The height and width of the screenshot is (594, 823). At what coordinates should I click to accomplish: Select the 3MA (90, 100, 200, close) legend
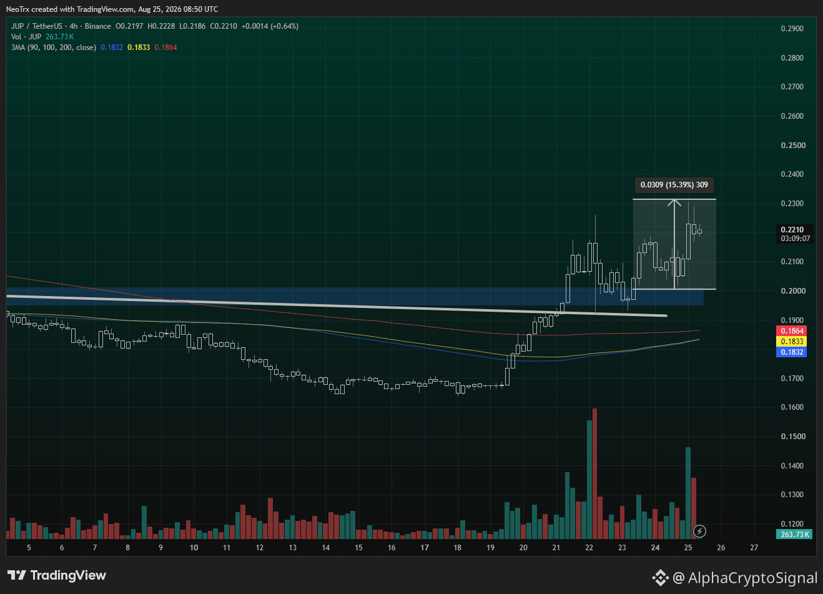(x=54, y=47)
